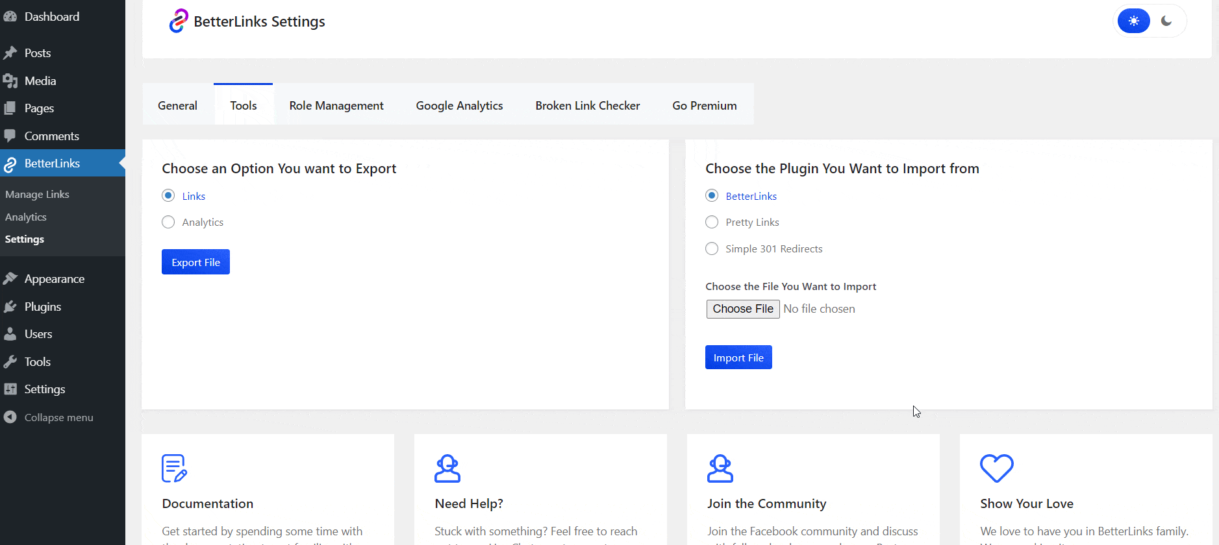
Task: Click the Users person icon
Action: point(10,334)
